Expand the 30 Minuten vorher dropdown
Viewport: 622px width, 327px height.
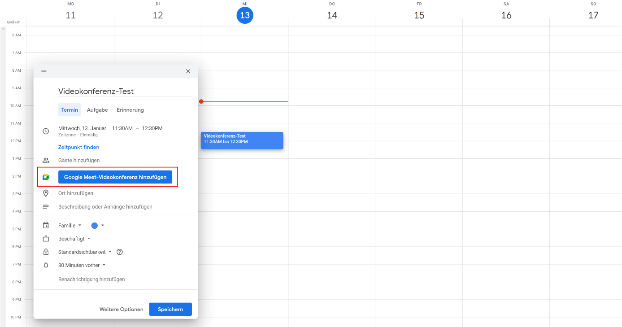[x=82, y=265]
